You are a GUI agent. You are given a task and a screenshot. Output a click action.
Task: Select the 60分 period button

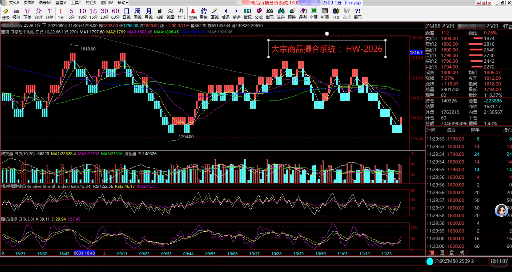pos(115,14)
